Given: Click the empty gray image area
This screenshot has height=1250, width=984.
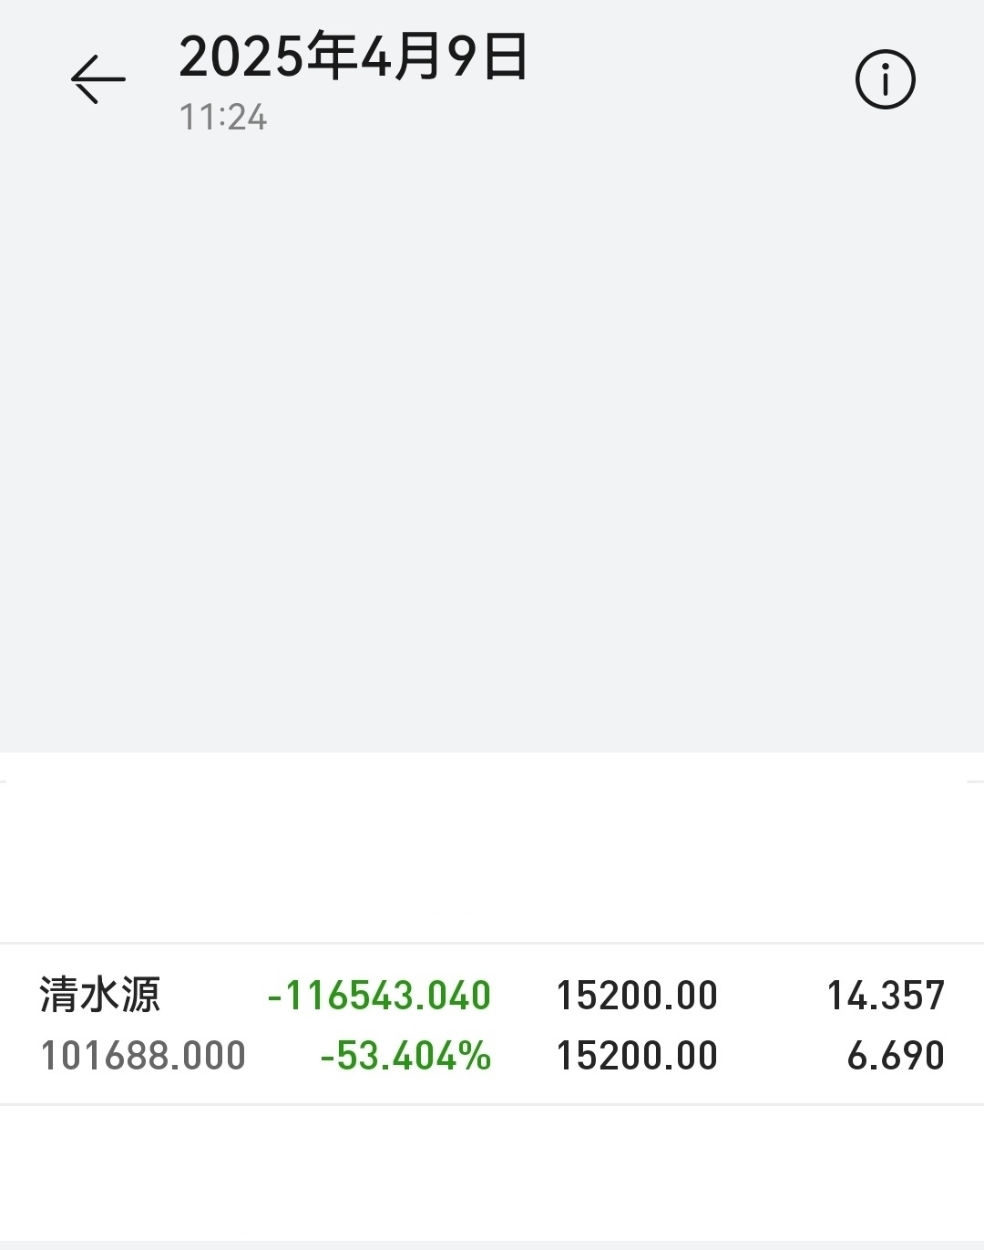Looking at the screenshot, I should (x=492, y=438).
